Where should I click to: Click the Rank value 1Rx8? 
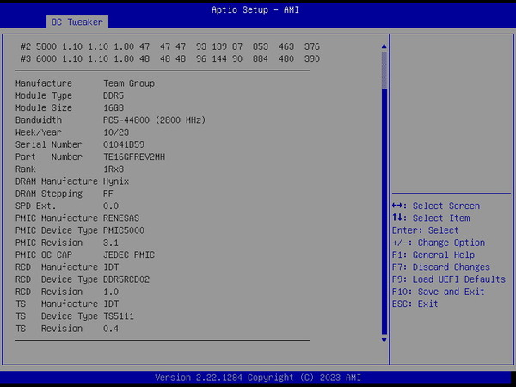[114, 169]
